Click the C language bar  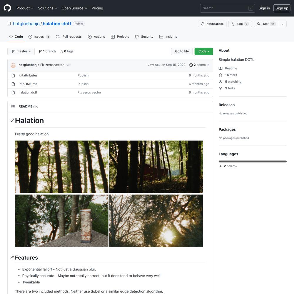click(x=253, y=161)
